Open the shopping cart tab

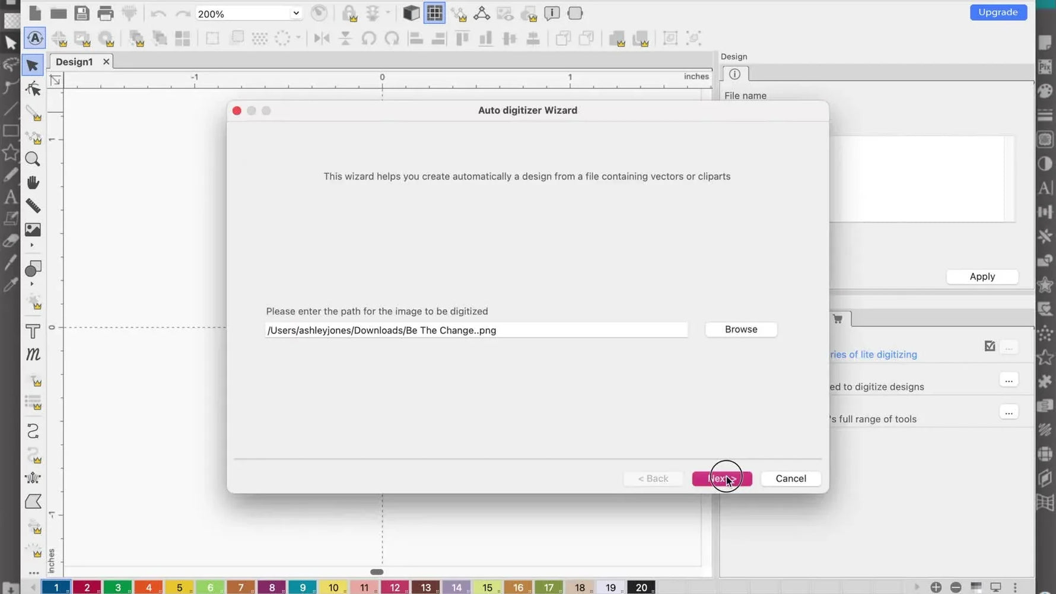click(838, 319)
